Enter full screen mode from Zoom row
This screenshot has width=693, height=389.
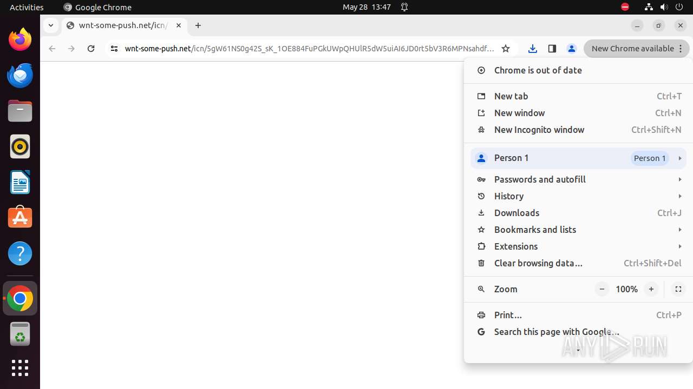pos(678,289)
